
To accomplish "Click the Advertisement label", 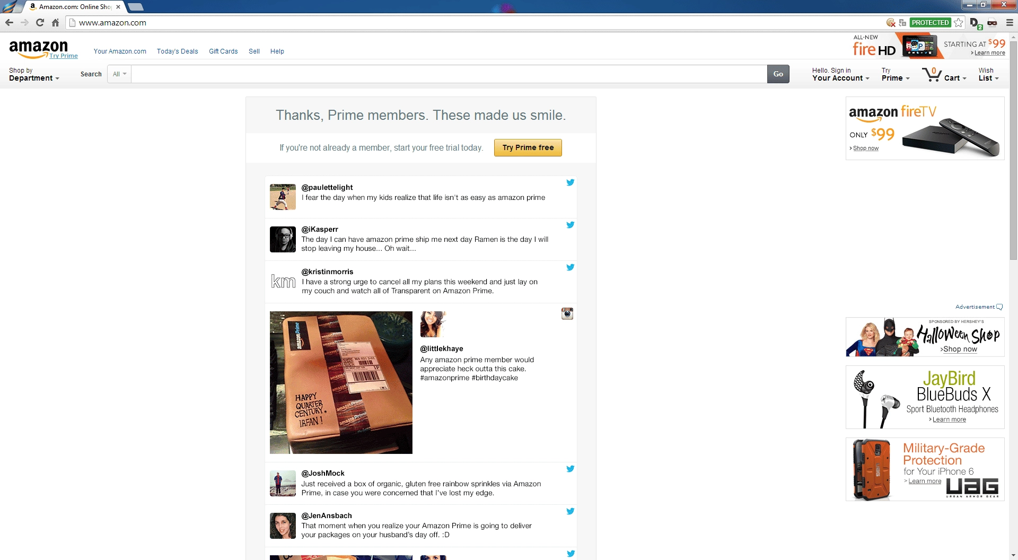I will (x=975, y=307).
